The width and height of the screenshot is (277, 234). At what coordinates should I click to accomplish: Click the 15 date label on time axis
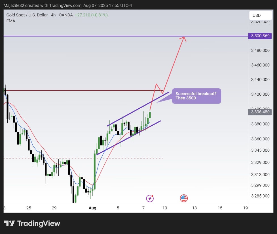click(220, 208)
